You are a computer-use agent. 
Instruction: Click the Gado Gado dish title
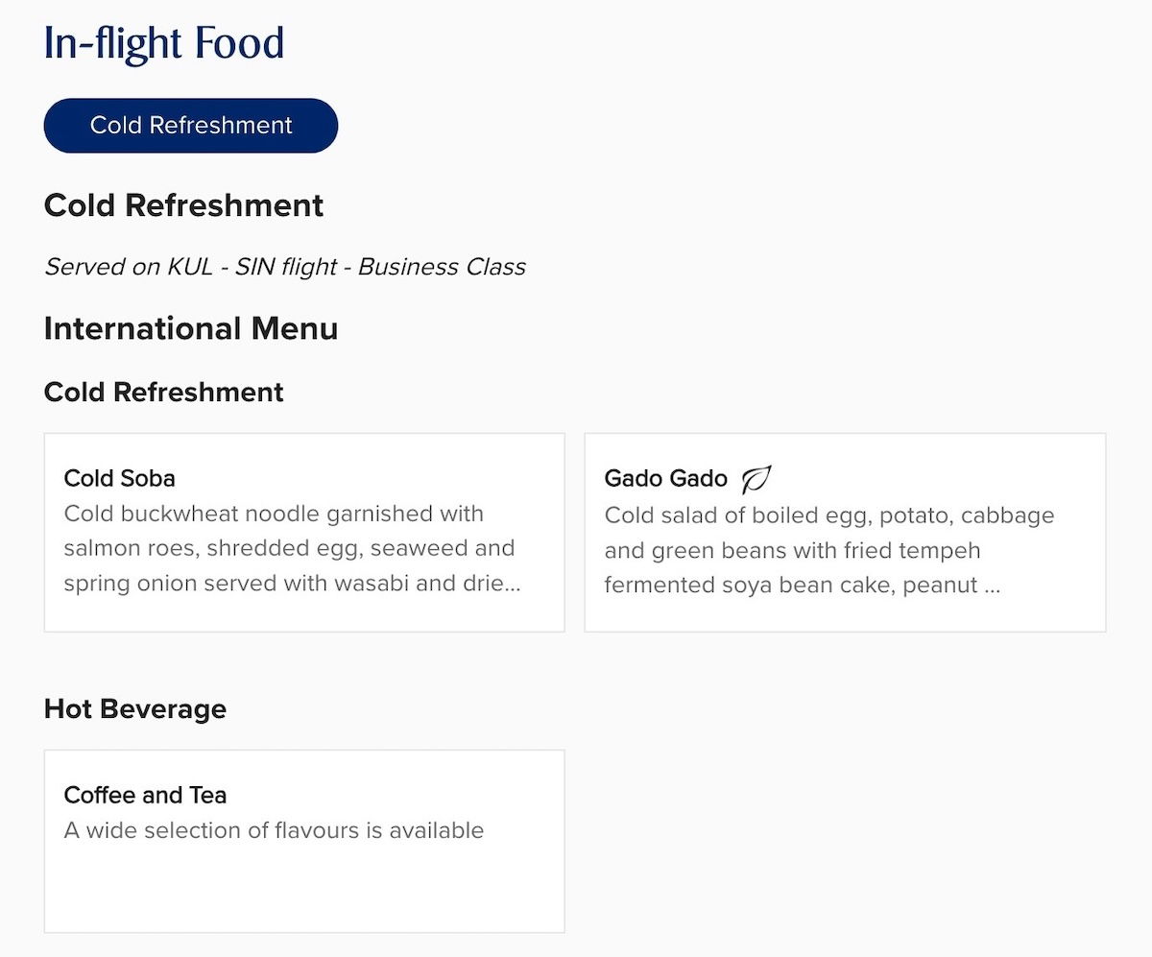click(666, 478)
